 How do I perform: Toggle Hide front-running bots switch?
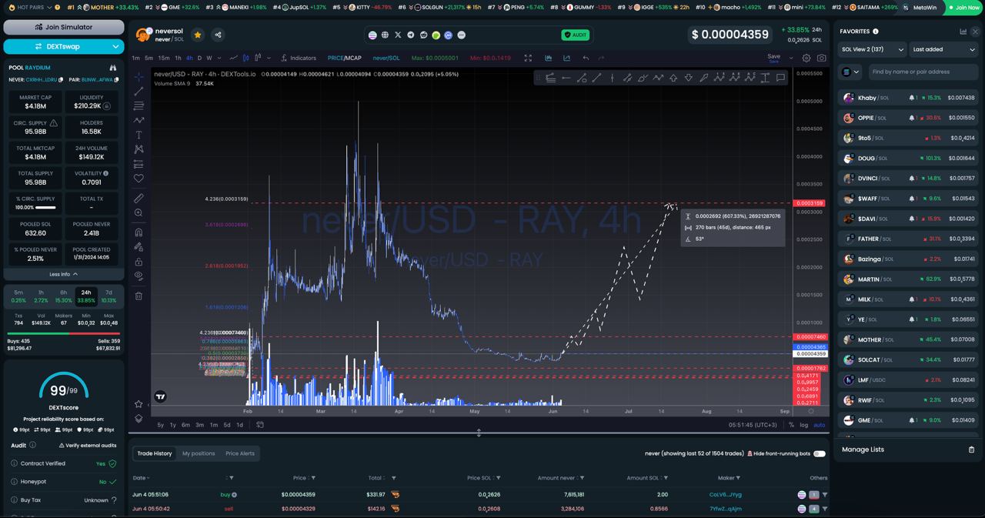(820, 453)
